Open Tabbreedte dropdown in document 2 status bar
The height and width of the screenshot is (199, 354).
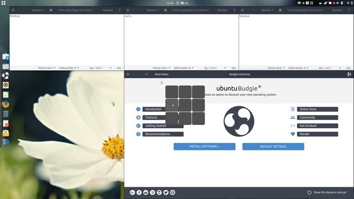point(183,68)
